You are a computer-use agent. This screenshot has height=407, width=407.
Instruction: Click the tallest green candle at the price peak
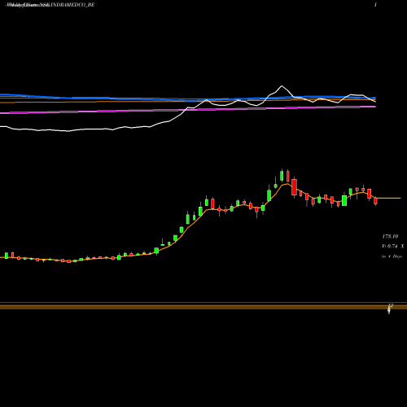282,176
